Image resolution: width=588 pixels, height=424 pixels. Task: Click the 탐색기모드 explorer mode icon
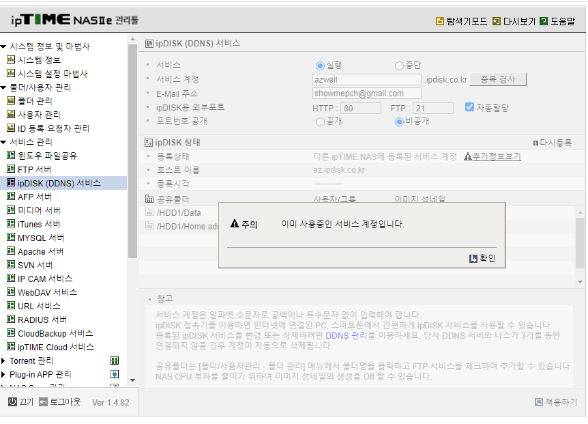click(439, 21)
